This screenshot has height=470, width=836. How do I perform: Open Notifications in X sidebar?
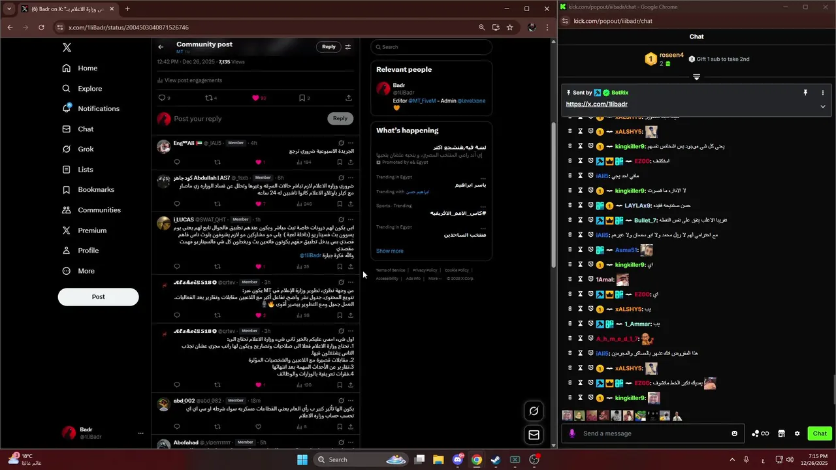tap(91, 108)
